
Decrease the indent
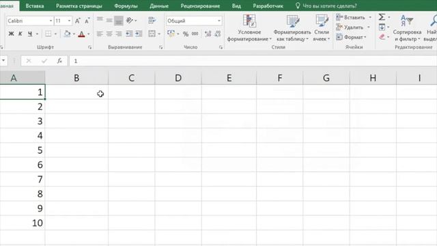coord(129,33)
